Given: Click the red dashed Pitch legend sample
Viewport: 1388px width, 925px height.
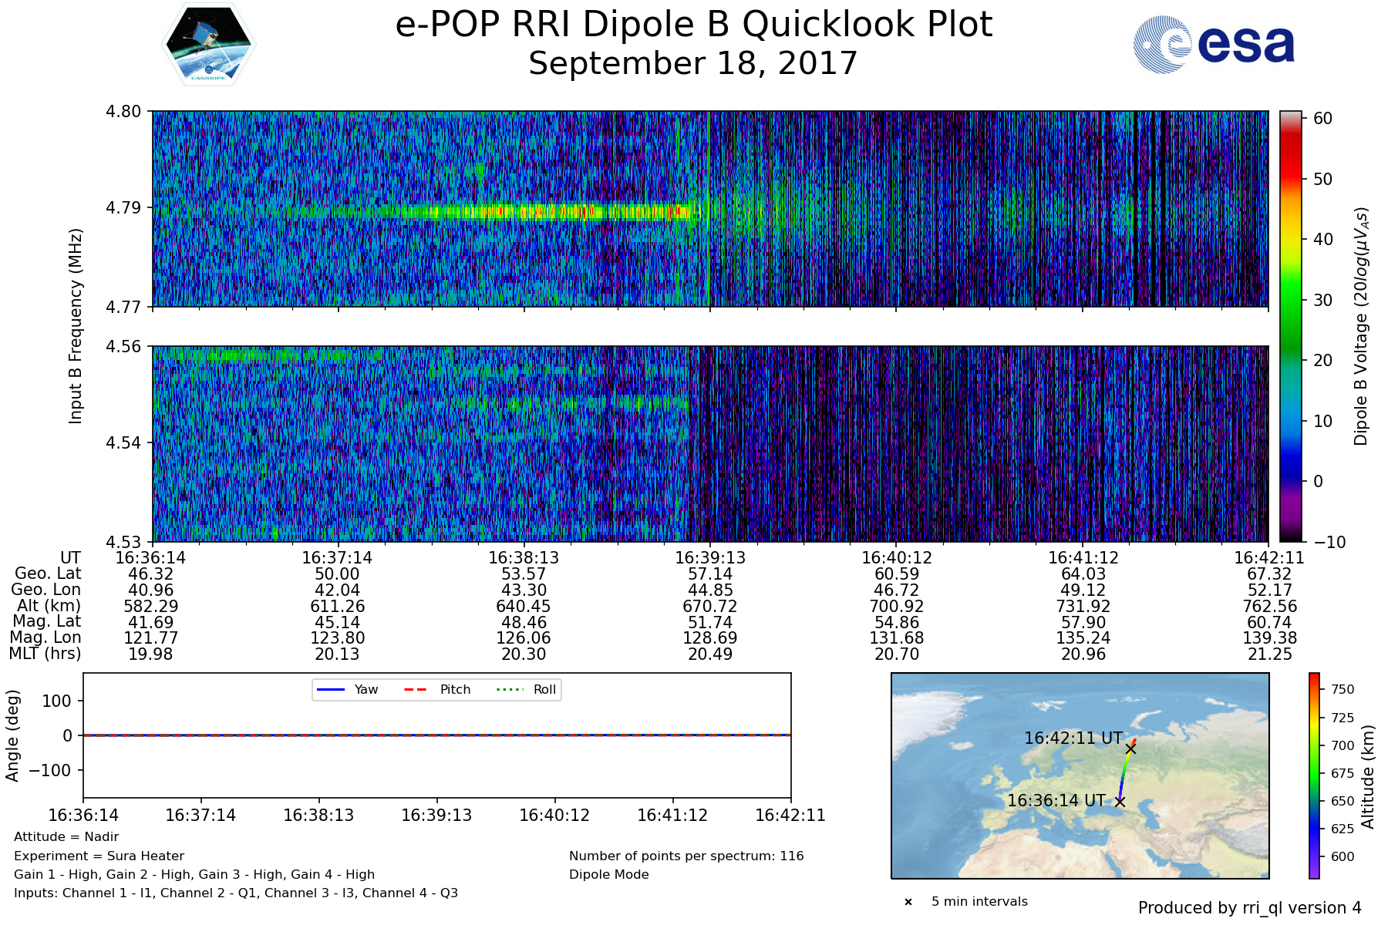Looking at the screenshot, I should [x=416, y=689].
